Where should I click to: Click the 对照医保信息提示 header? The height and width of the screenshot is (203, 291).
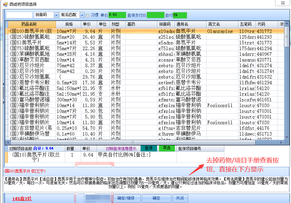click(121, 149)
